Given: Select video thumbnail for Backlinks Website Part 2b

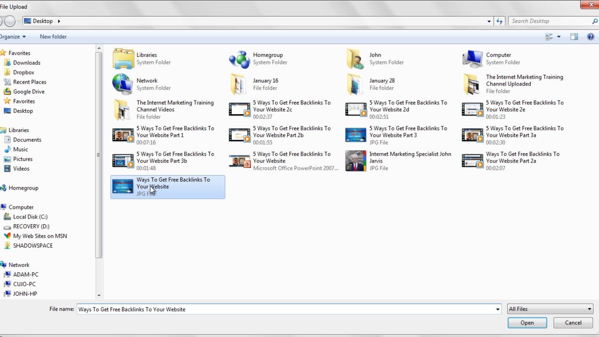Looking at the screenshot, I should coord(240,135).
